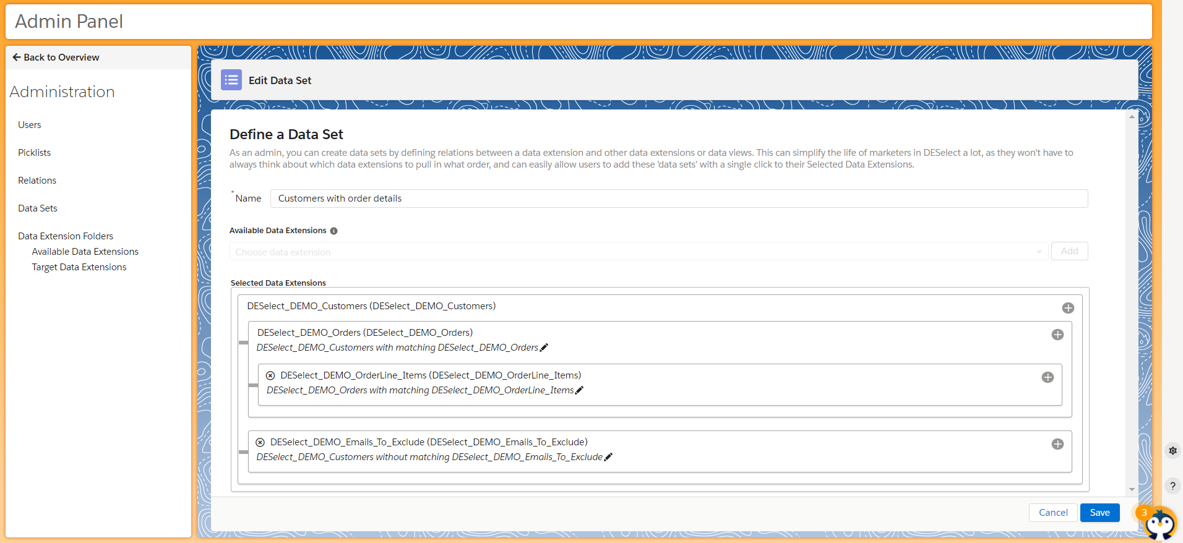1183x543 pixels.
Task: Edit the Orders with matching OrderLine_Items relation
Action: 579,390
